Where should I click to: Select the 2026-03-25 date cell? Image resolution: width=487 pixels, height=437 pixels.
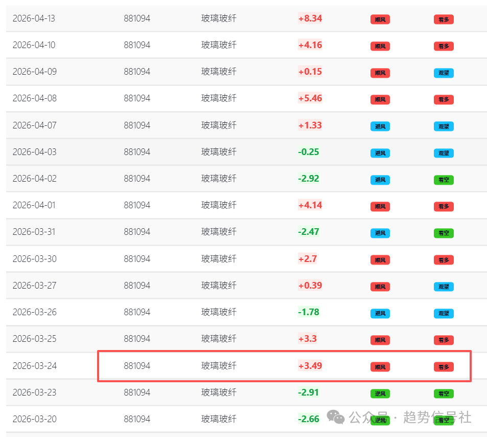(x=34, y=339)
